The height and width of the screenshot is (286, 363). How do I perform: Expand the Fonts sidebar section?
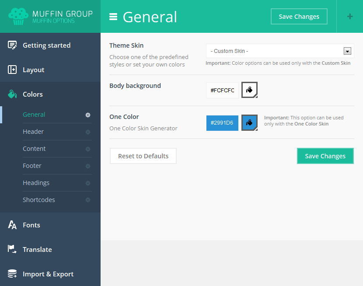[31, 225]
